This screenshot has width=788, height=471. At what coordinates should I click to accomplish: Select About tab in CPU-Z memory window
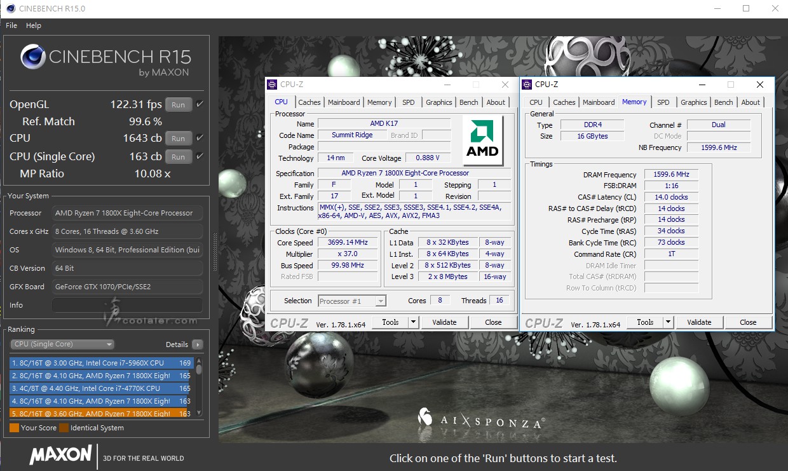[751, 102]
